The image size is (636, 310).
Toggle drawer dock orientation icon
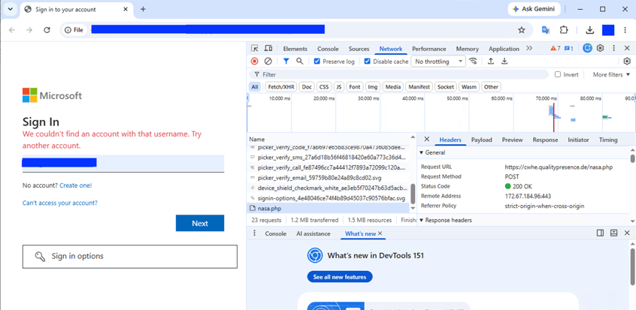click(x=601, y=233)
